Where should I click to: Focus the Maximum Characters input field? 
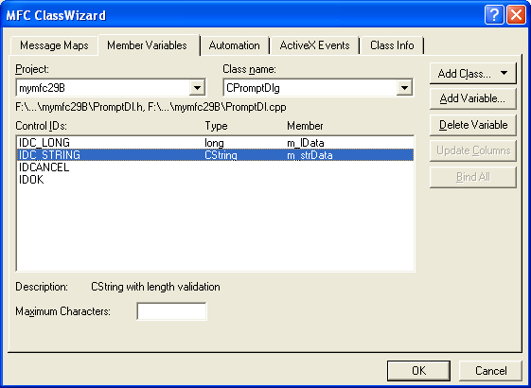coord(171,311)
